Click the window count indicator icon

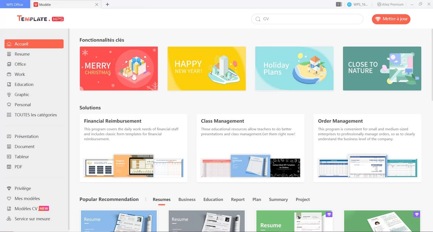pyautogui.click(x=338, y=4)
